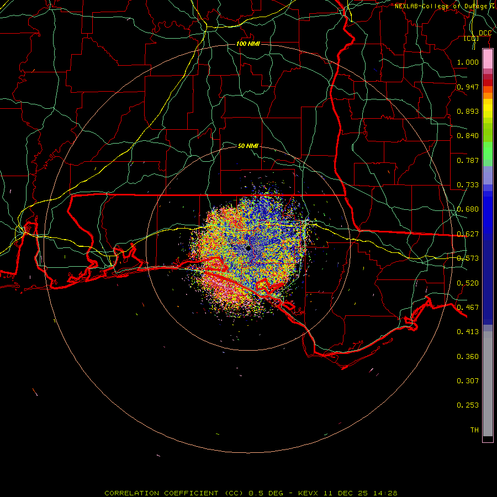Click the 14:28 timestamp in the caption
This screenshot has width=497, height=497.
[x=385, y=493]
